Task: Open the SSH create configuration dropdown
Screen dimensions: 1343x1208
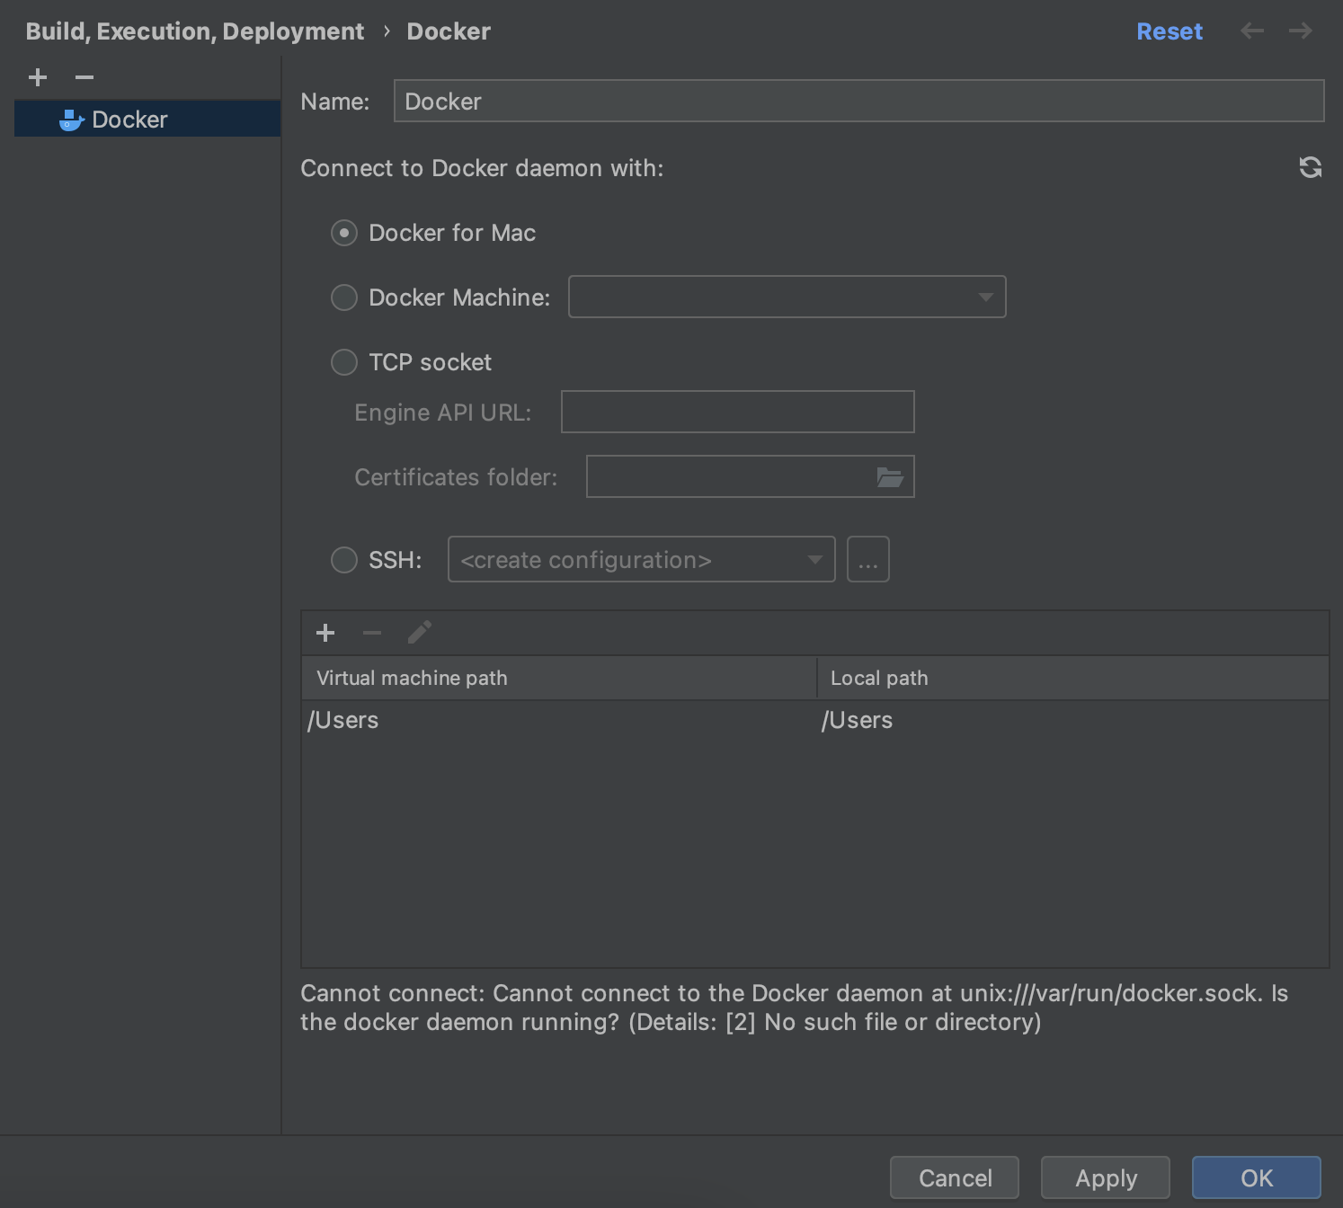Action: coord(642,559)
